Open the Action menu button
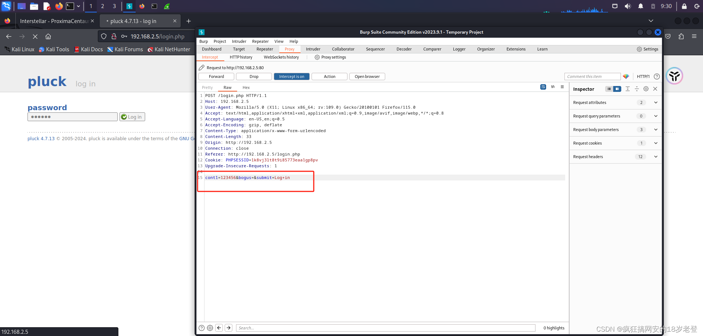703x336 pixels. [330, 76]
